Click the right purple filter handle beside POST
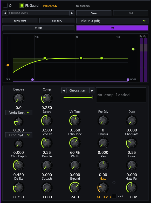This screenshot has width=151, height=203. point(128,80)
